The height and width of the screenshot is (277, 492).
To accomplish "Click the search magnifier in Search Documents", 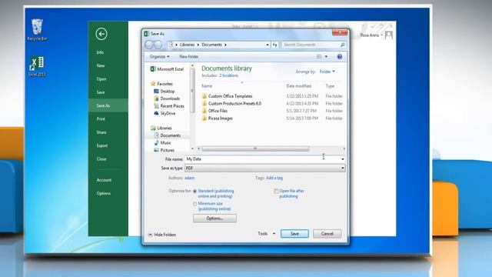I will (342, 45).
